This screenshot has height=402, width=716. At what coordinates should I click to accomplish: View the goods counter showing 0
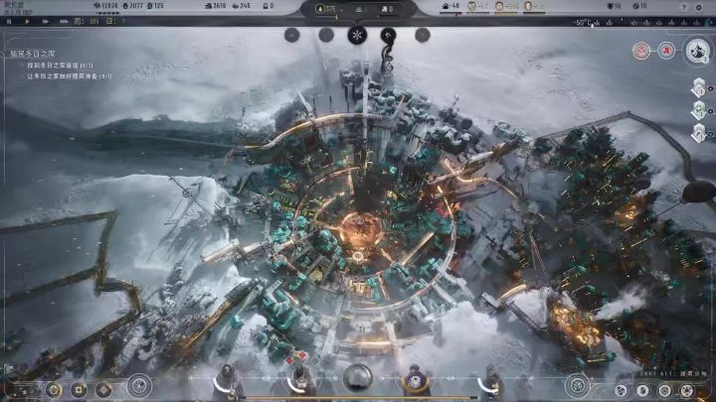268,6
